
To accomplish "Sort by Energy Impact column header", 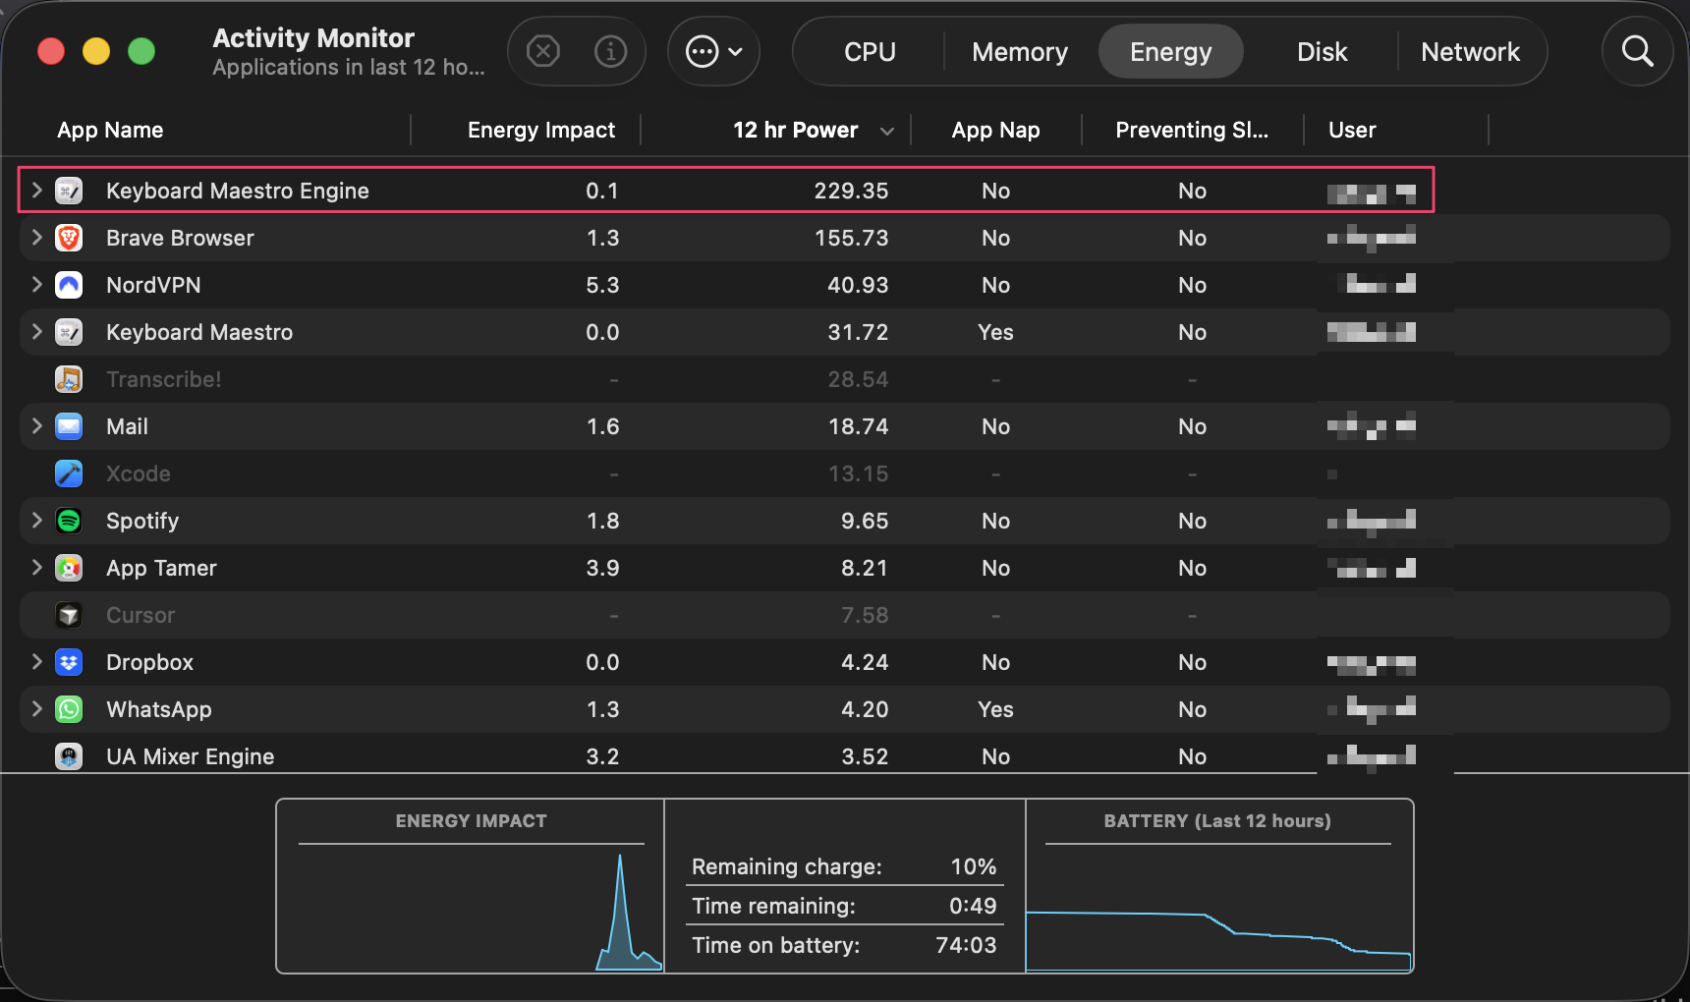I will (541, 130).
